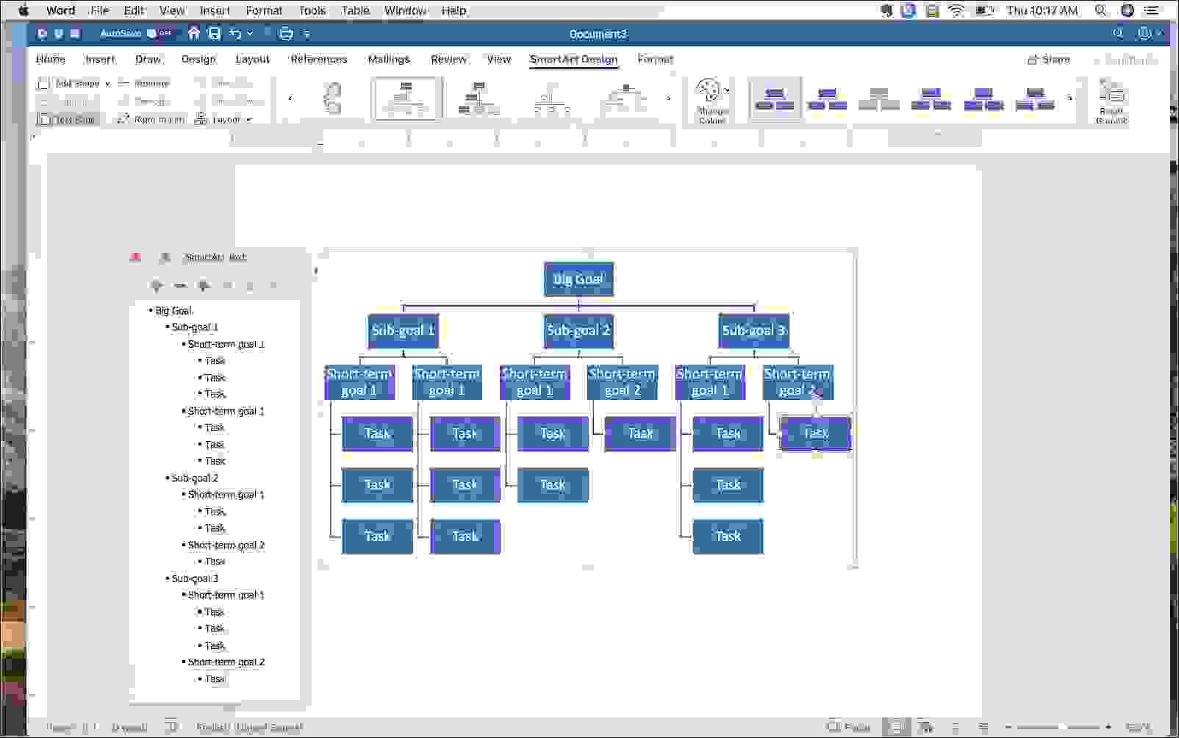Open the Change Colors dropdown
This screenshot has width=1179, height=738.
click(x=712, y=101)
